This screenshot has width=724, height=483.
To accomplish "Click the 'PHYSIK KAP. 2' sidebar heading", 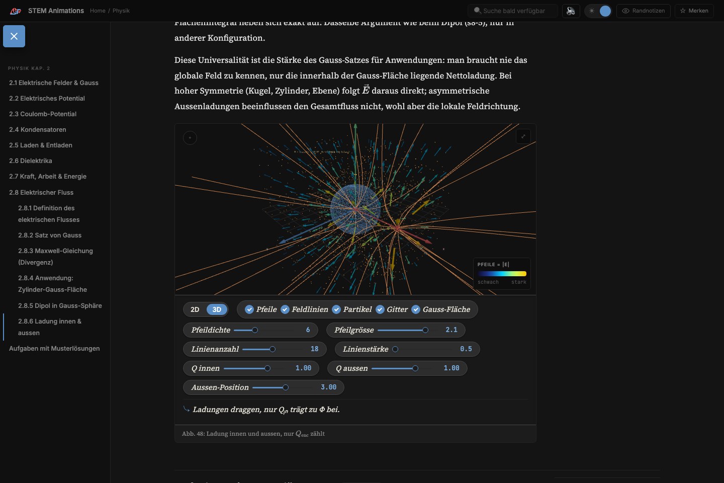I will (x=29, y=68).
